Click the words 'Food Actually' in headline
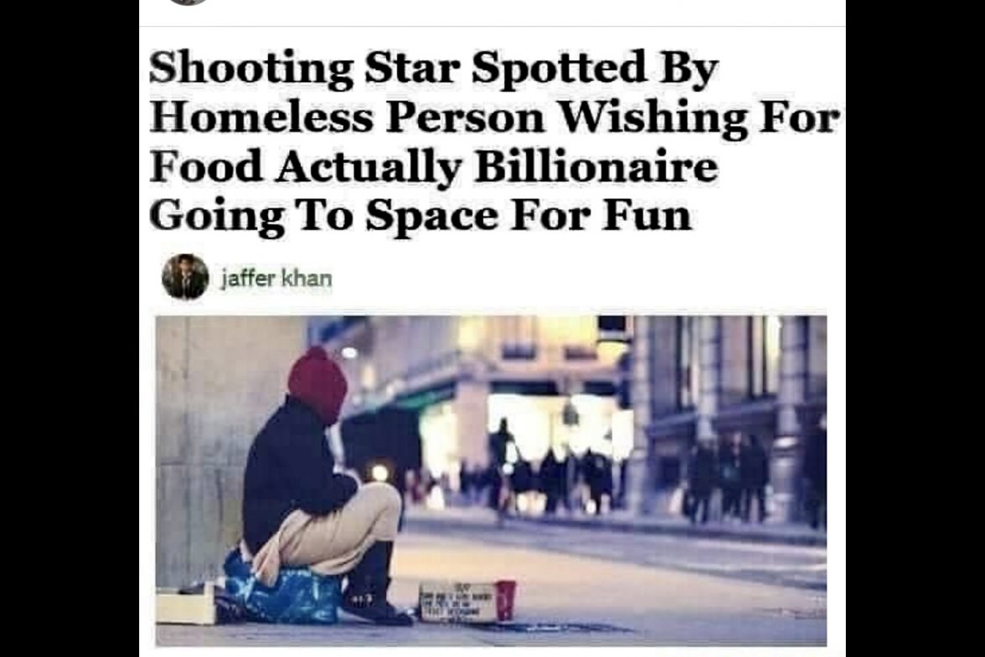 pyautogui.click(x=305, y=167)
